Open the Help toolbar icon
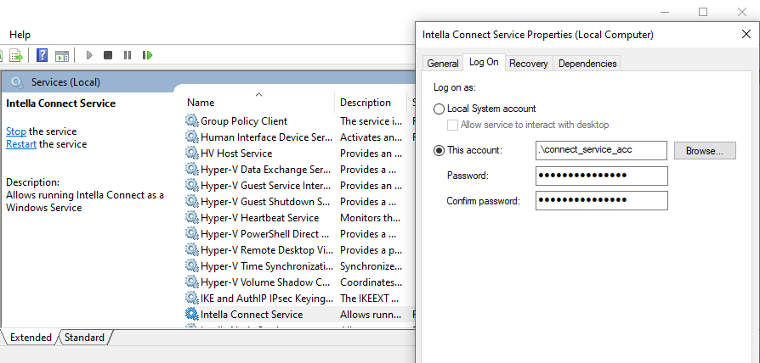760x363 pixels. 42,55
